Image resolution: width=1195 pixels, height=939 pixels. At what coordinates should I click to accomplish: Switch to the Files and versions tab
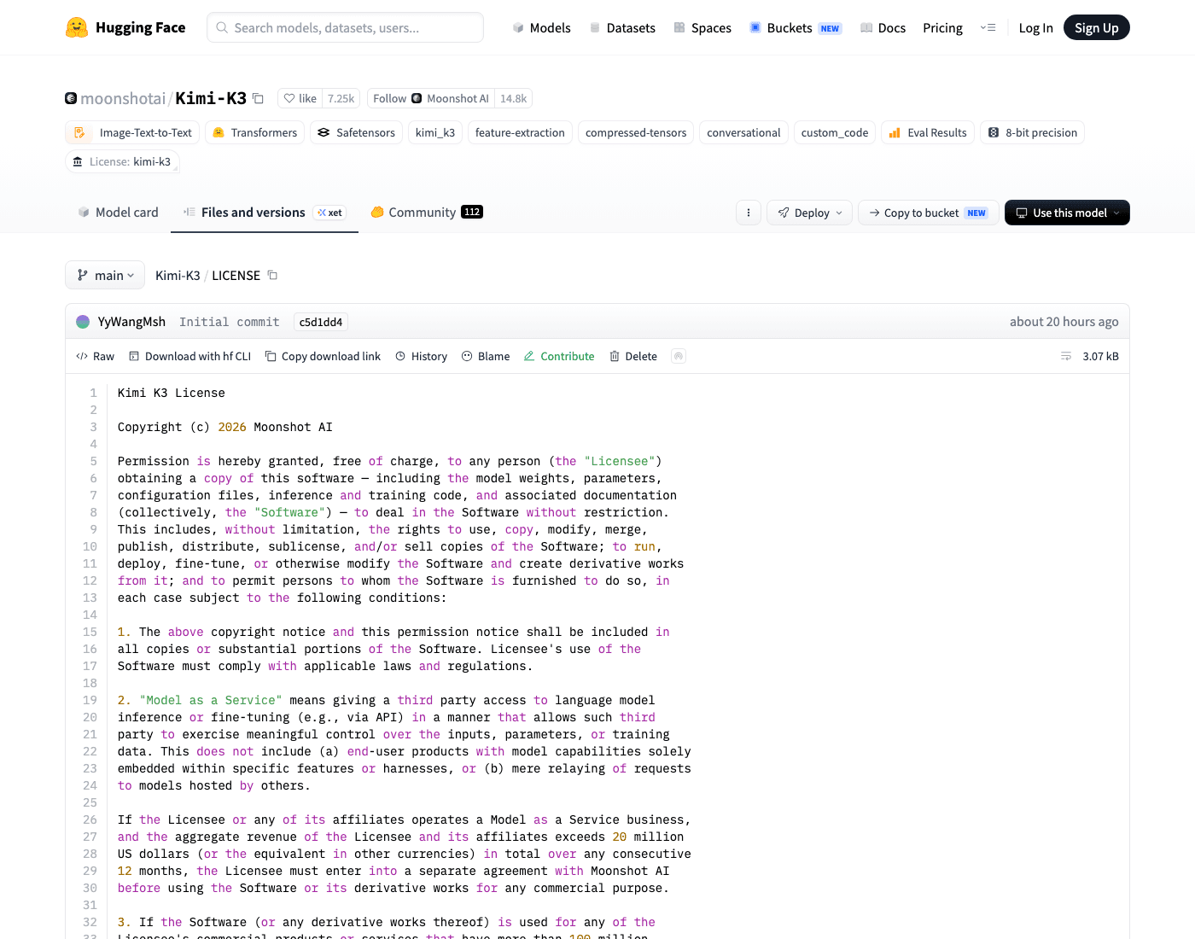265,212
